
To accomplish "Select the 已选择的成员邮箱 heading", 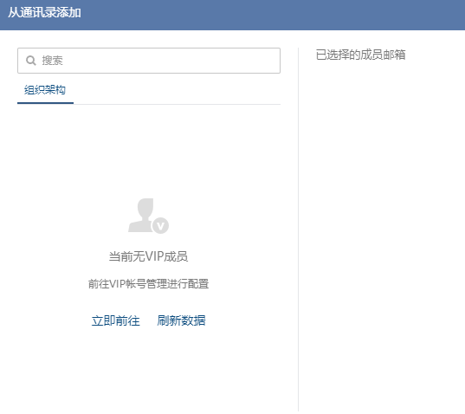I will coord(360,55).
